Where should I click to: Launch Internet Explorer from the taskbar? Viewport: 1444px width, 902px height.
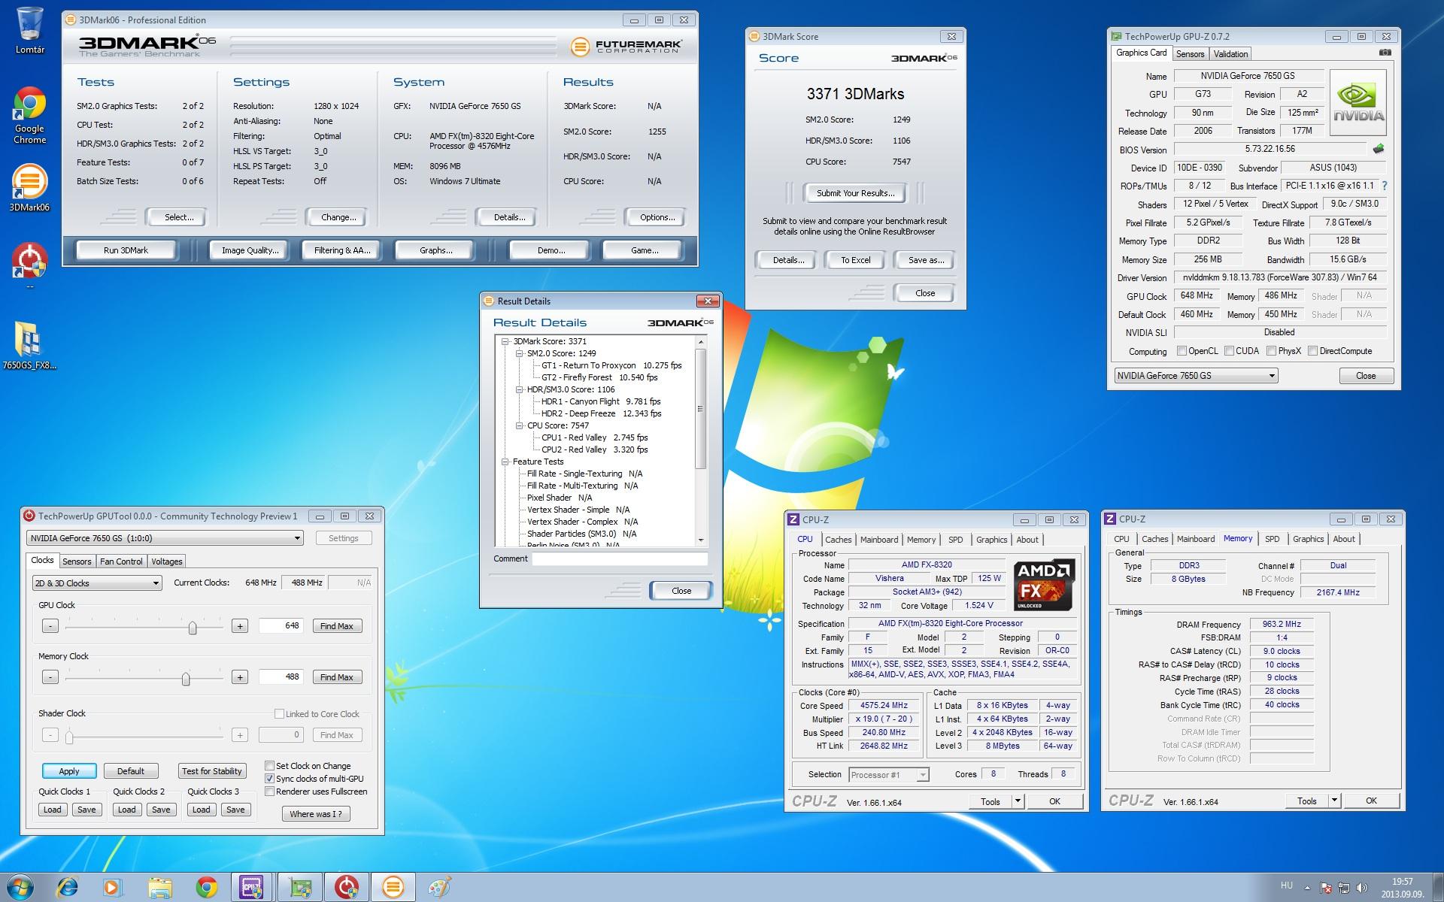coord(68,888)
